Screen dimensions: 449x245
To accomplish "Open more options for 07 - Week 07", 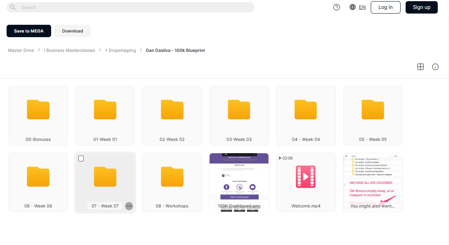I will (129, 206).
